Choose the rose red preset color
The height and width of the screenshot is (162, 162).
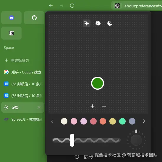(x=93, y=121)
